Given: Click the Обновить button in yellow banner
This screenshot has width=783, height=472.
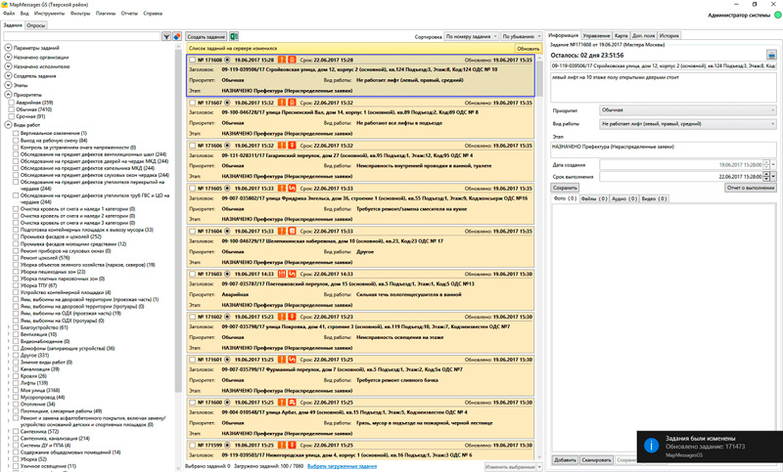Looking at the screenshot, I should point(528,48).
